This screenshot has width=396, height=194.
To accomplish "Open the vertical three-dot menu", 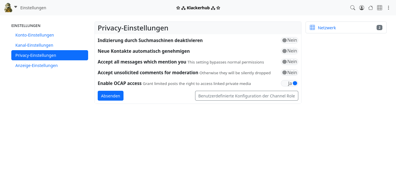I will click(x=388, y=8).
